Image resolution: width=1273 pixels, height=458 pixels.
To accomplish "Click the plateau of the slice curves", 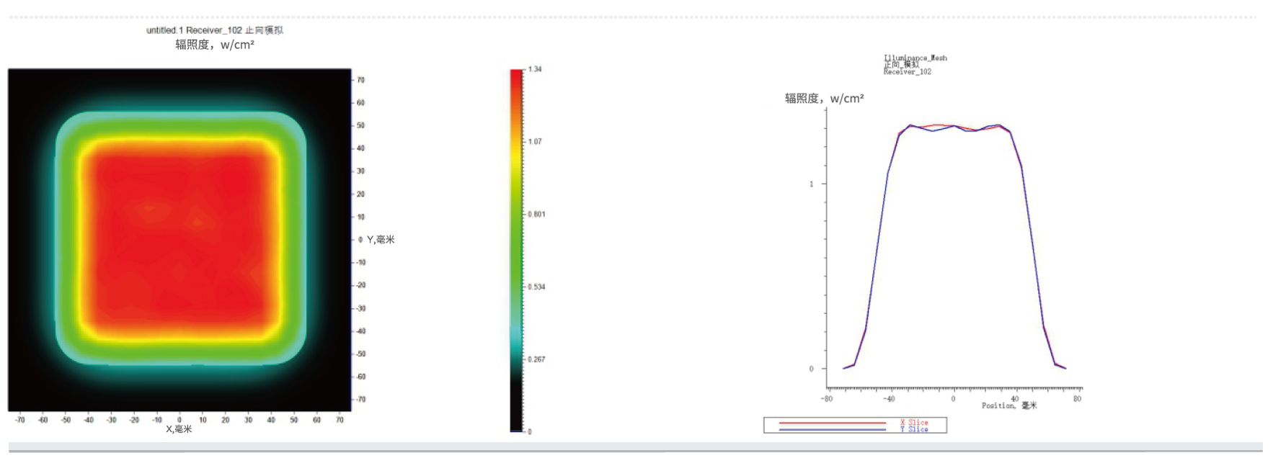I will point(954,127).
